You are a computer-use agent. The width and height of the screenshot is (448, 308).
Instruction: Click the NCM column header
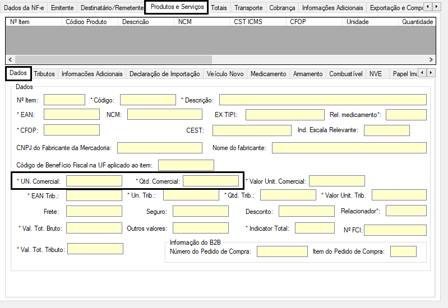[202, 22]
